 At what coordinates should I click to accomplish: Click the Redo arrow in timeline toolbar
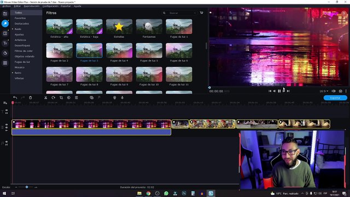(22, 97)
